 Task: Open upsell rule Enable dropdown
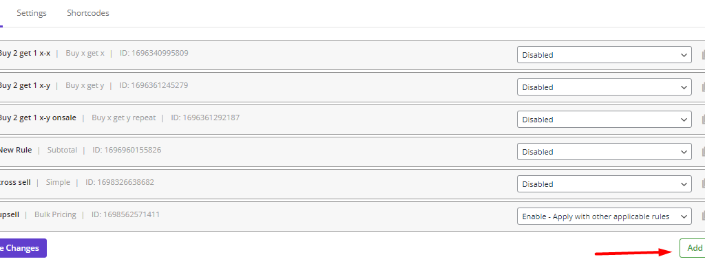coord(604,216)
